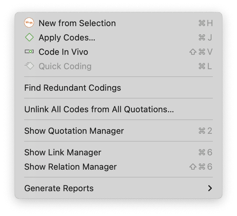Click the ⇧⌘V shortcut beside Code In Vivo
Image resolution: width=237 pixels, height=216 pixels.
pos(201,52)
